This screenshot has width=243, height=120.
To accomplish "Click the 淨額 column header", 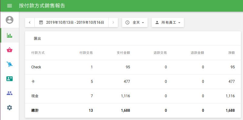I will coord(231,53).
